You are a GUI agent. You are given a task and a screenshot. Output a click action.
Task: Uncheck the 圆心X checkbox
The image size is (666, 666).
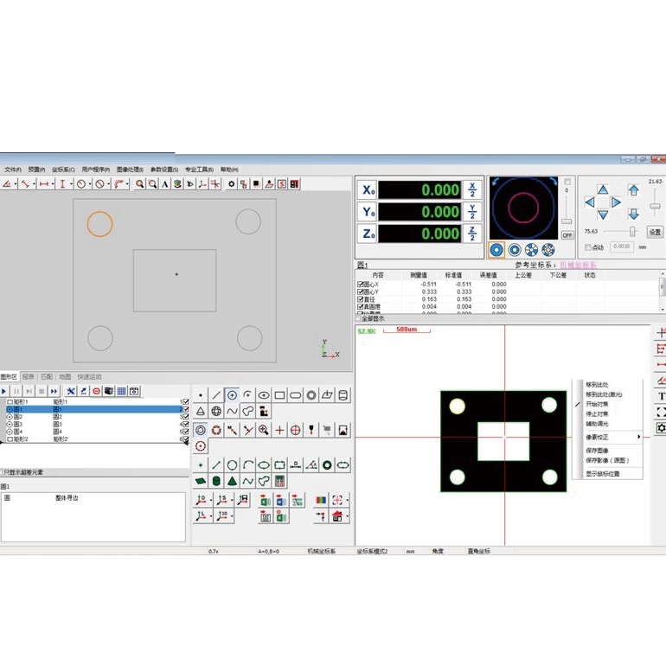pos(361,285)
